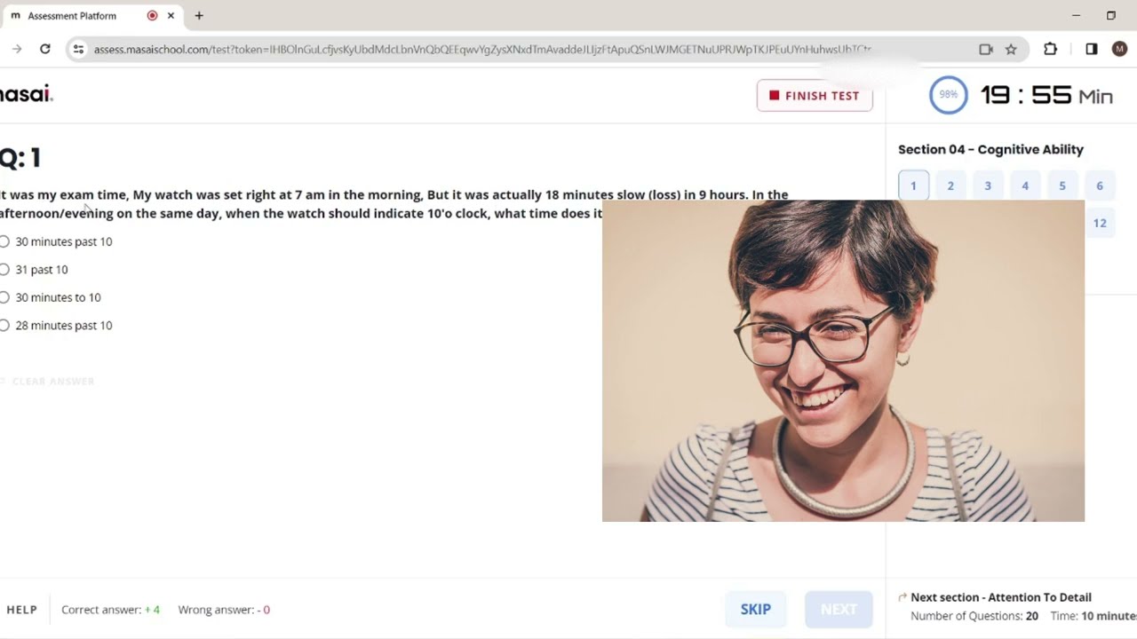Select the option 30 minutes to 10

click(x=51, y=297)
